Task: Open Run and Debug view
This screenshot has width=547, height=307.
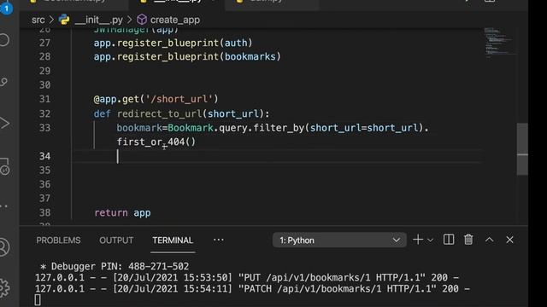Action: click(4, 123)
